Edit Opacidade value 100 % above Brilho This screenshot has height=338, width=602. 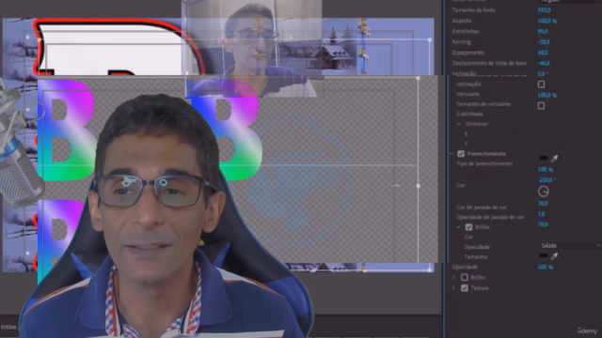coord(546,267)
